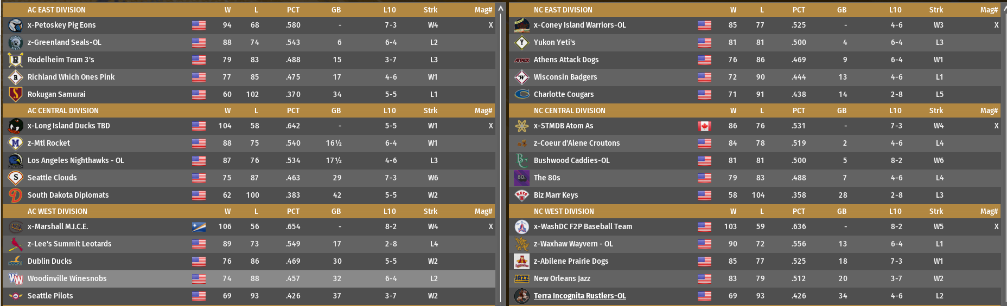Click the Canadian flag beside STMDB Atom As
This screenshot has height=306, width=1007.
click(x=704, y=126)
